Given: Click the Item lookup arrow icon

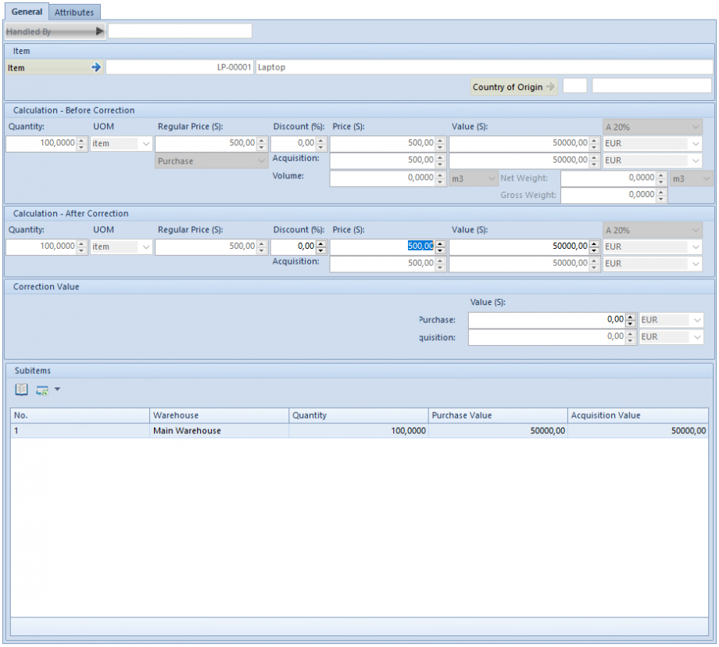Looking at the screenshot, I should coord(95,67).
